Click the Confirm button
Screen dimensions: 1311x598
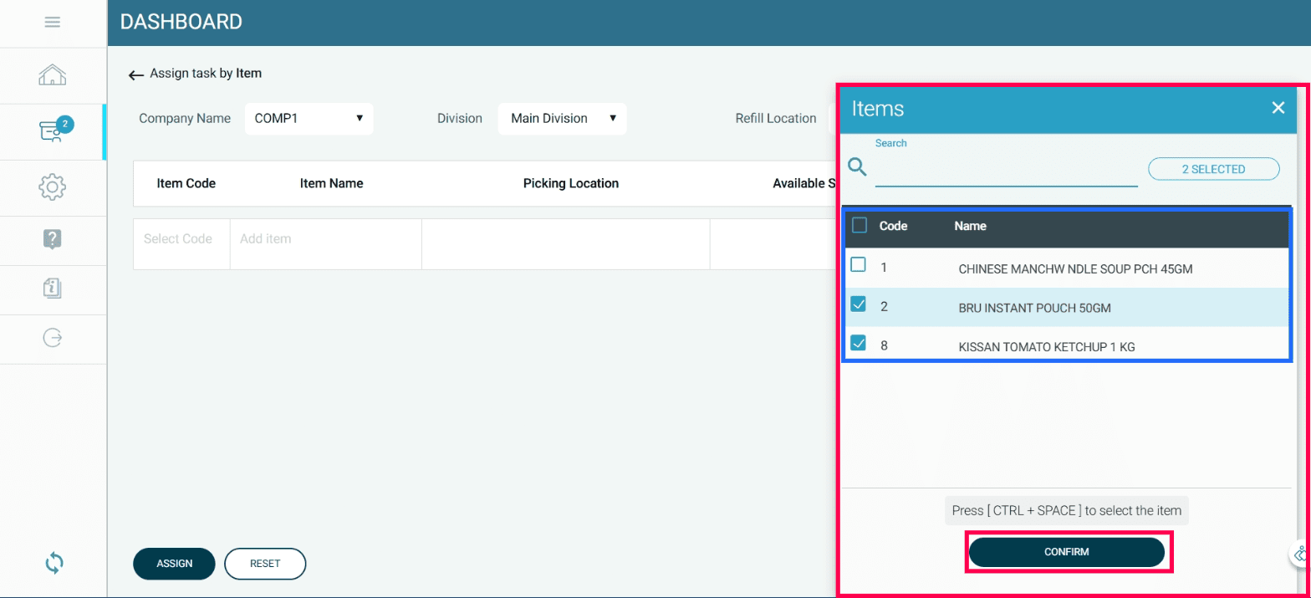(1067, 552)
